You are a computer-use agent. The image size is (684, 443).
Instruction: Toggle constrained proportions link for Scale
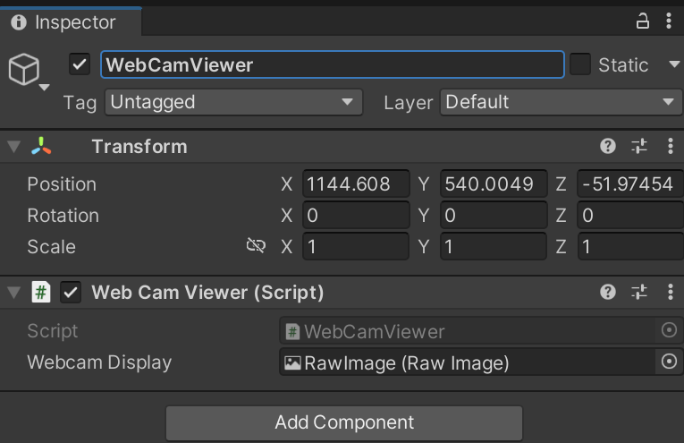click(256, 246)
